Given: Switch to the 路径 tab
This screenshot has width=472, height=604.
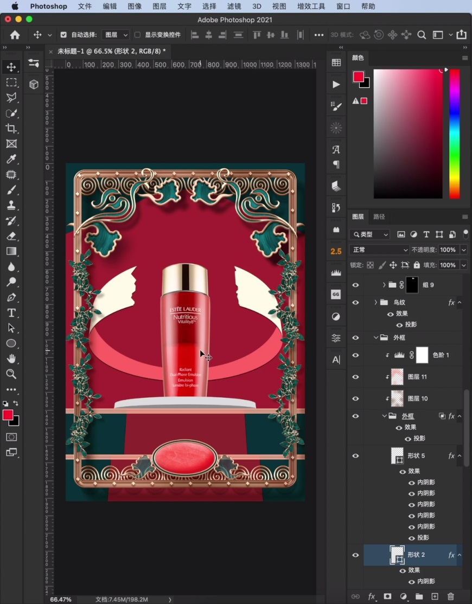Looking at the screenshot, I should point(379,217).
